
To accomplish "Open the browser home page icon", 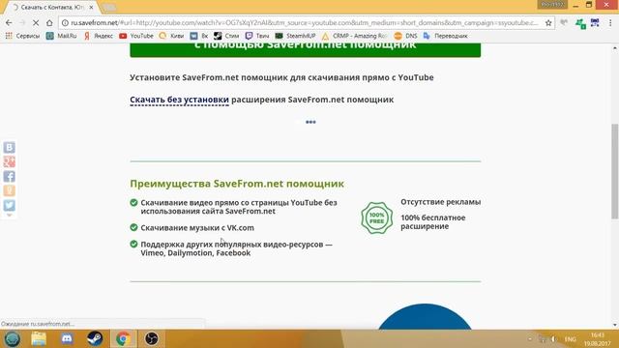I will 49,23.
